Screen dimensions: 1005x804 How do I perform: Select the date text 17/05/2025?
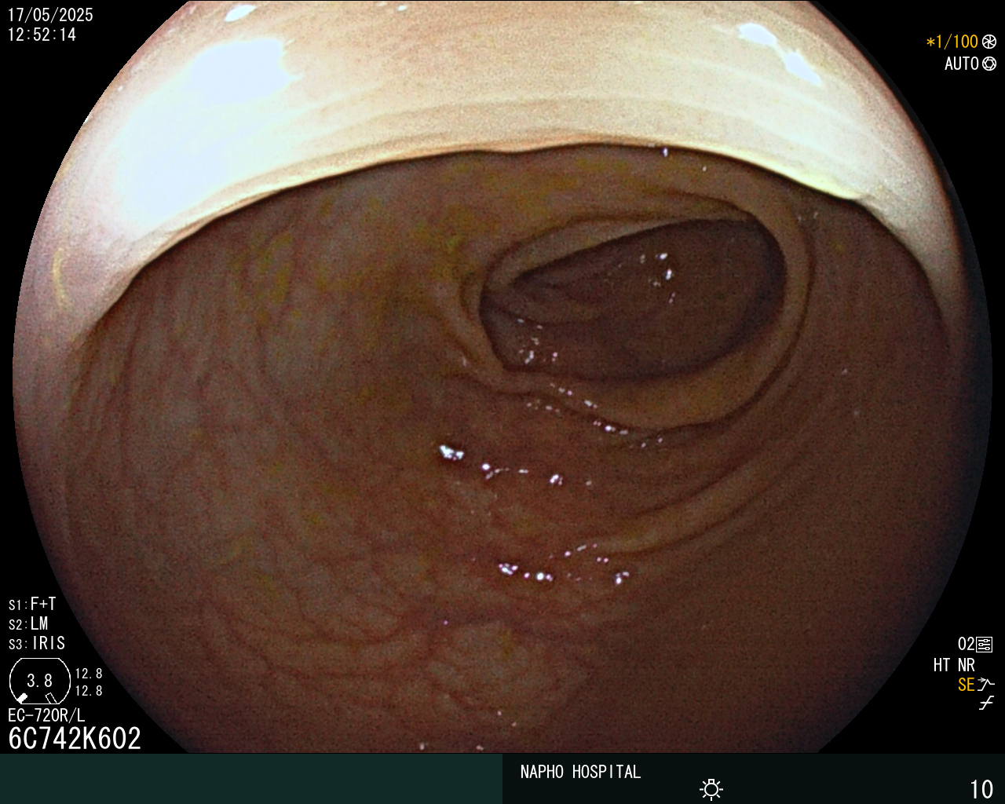click(x=50, y=15)
